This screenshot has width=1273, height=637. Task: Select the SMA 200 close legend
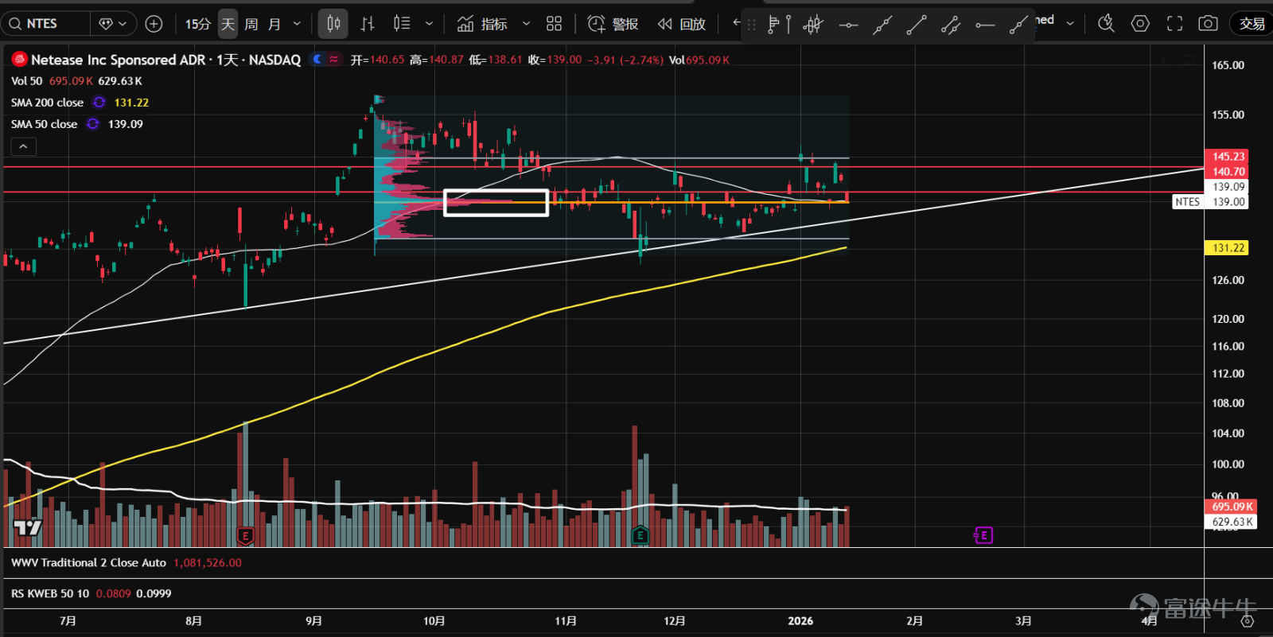(x=47, y=103)
